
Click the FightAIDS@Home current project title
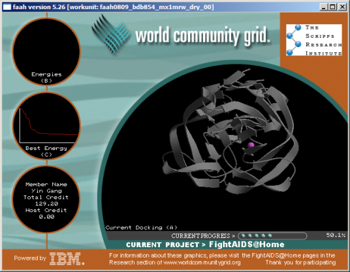[247, 245]
